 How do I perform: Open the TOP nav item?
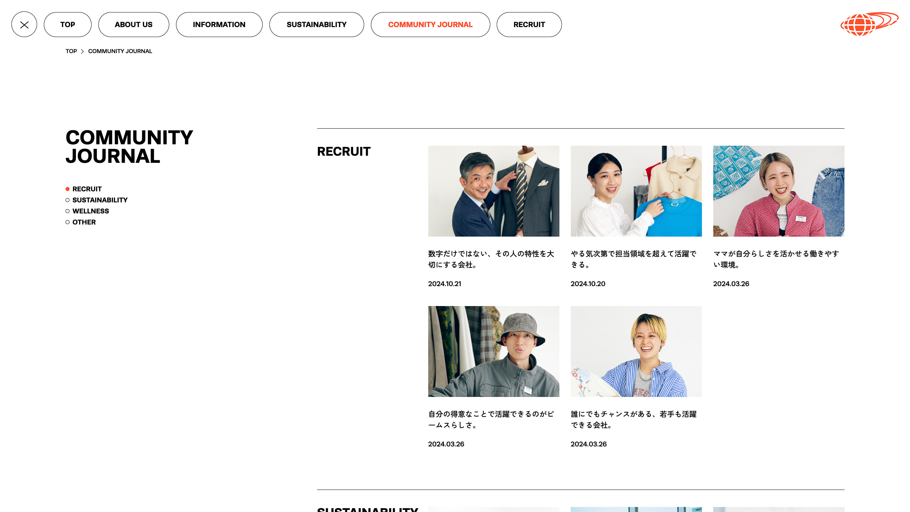coord(67,25)
